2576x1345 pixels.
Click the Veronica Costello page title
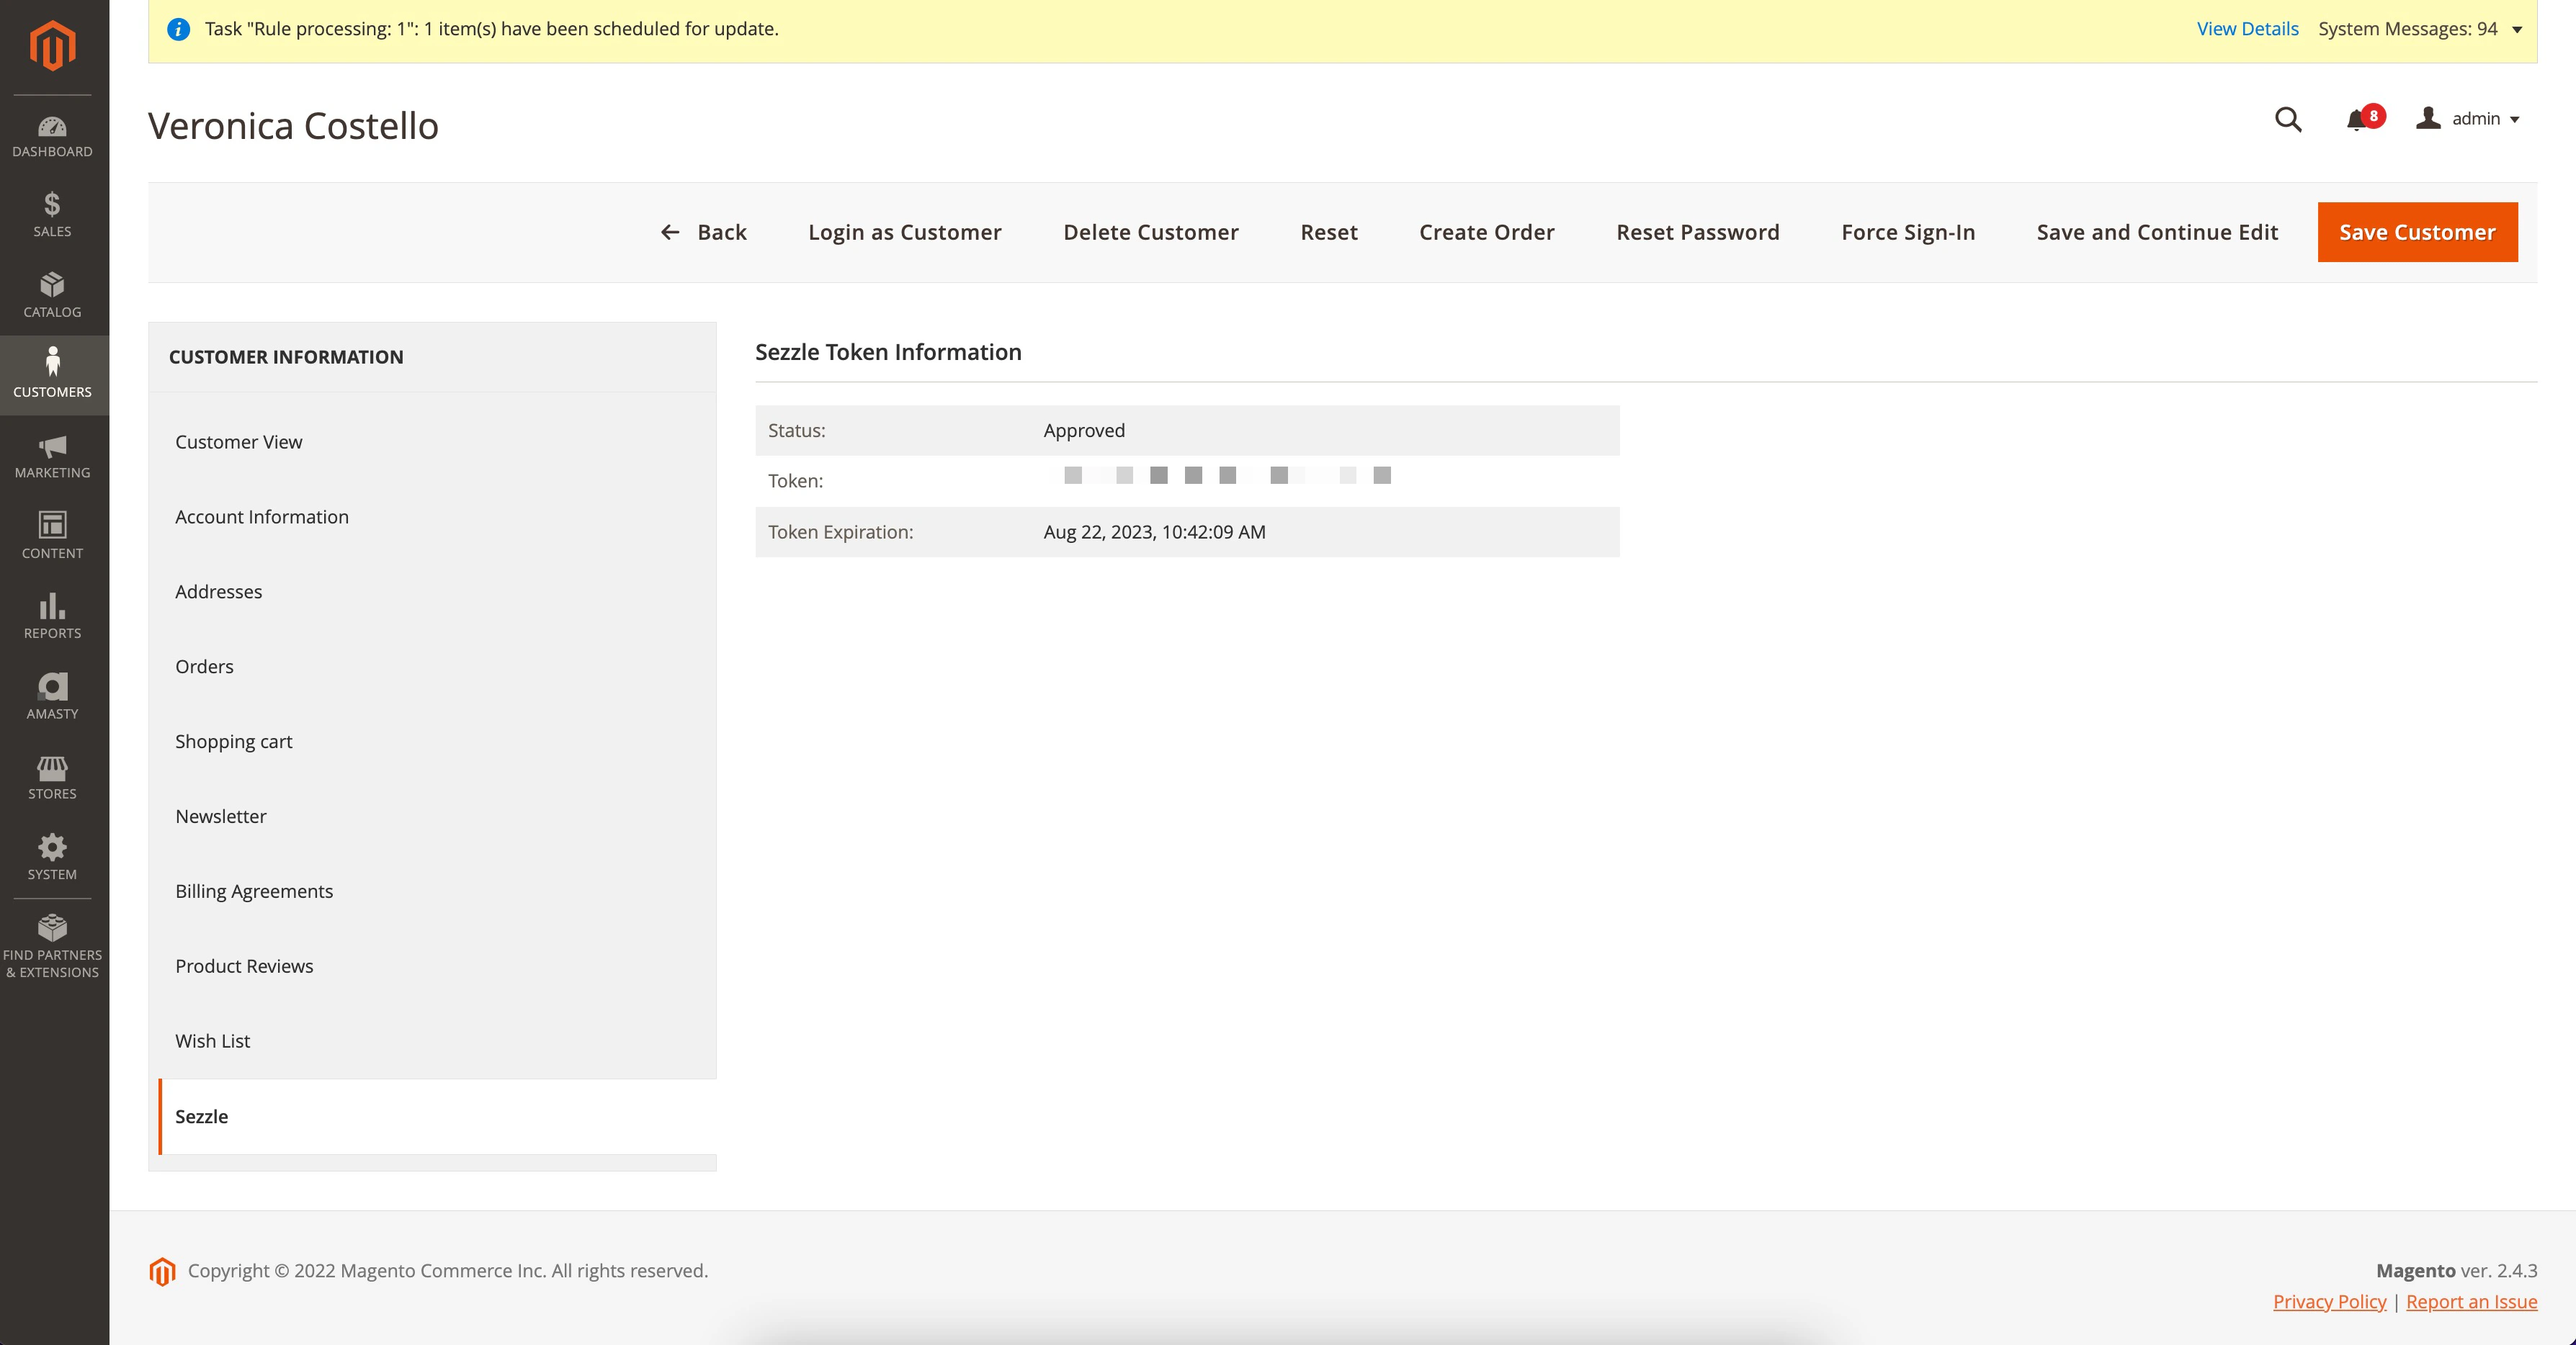click(293, 126)
